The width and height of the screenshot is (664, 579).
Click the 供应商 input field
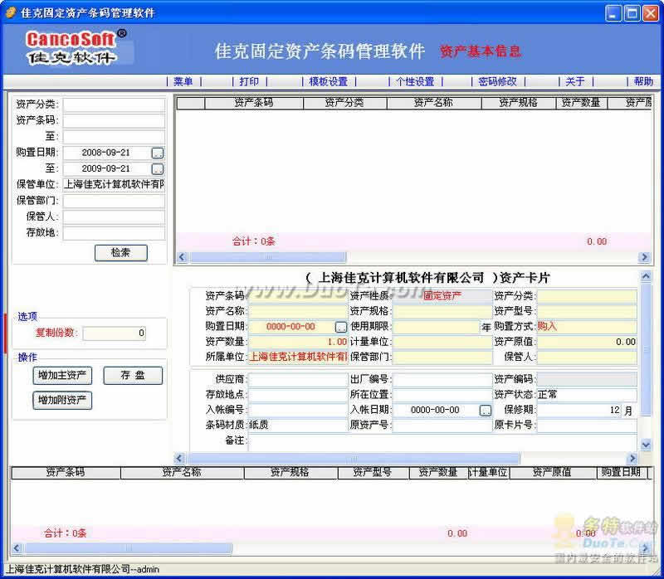(x=298, y=379)
